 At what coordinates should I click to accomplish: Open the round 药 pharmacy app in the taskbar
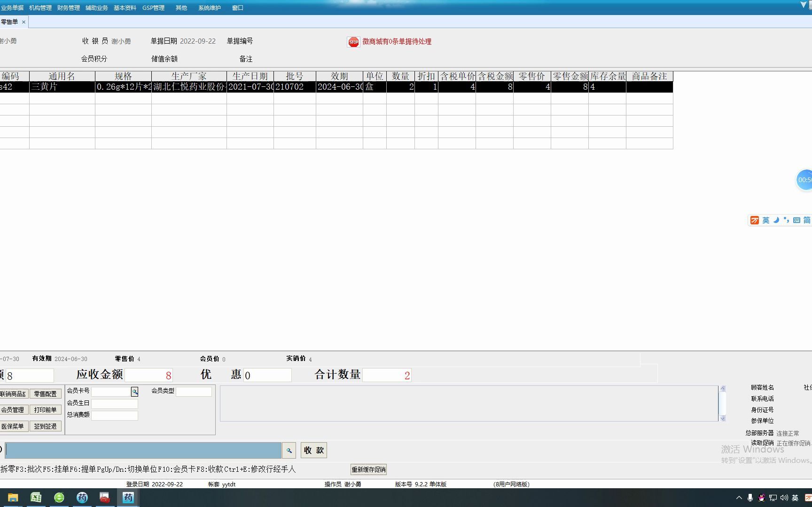(x=82, y=498)
